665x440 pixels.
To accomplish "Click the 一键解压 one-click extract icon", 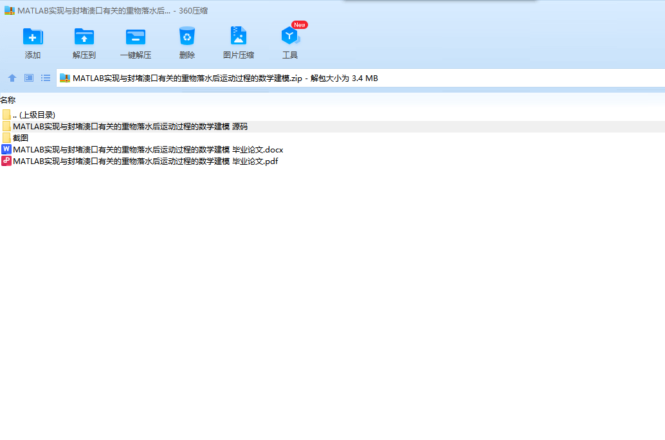I will coord(136,37).
